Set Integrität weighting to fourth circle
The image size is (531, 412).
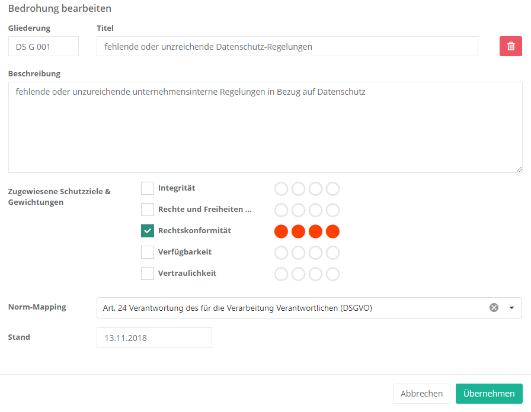point(332,189)
